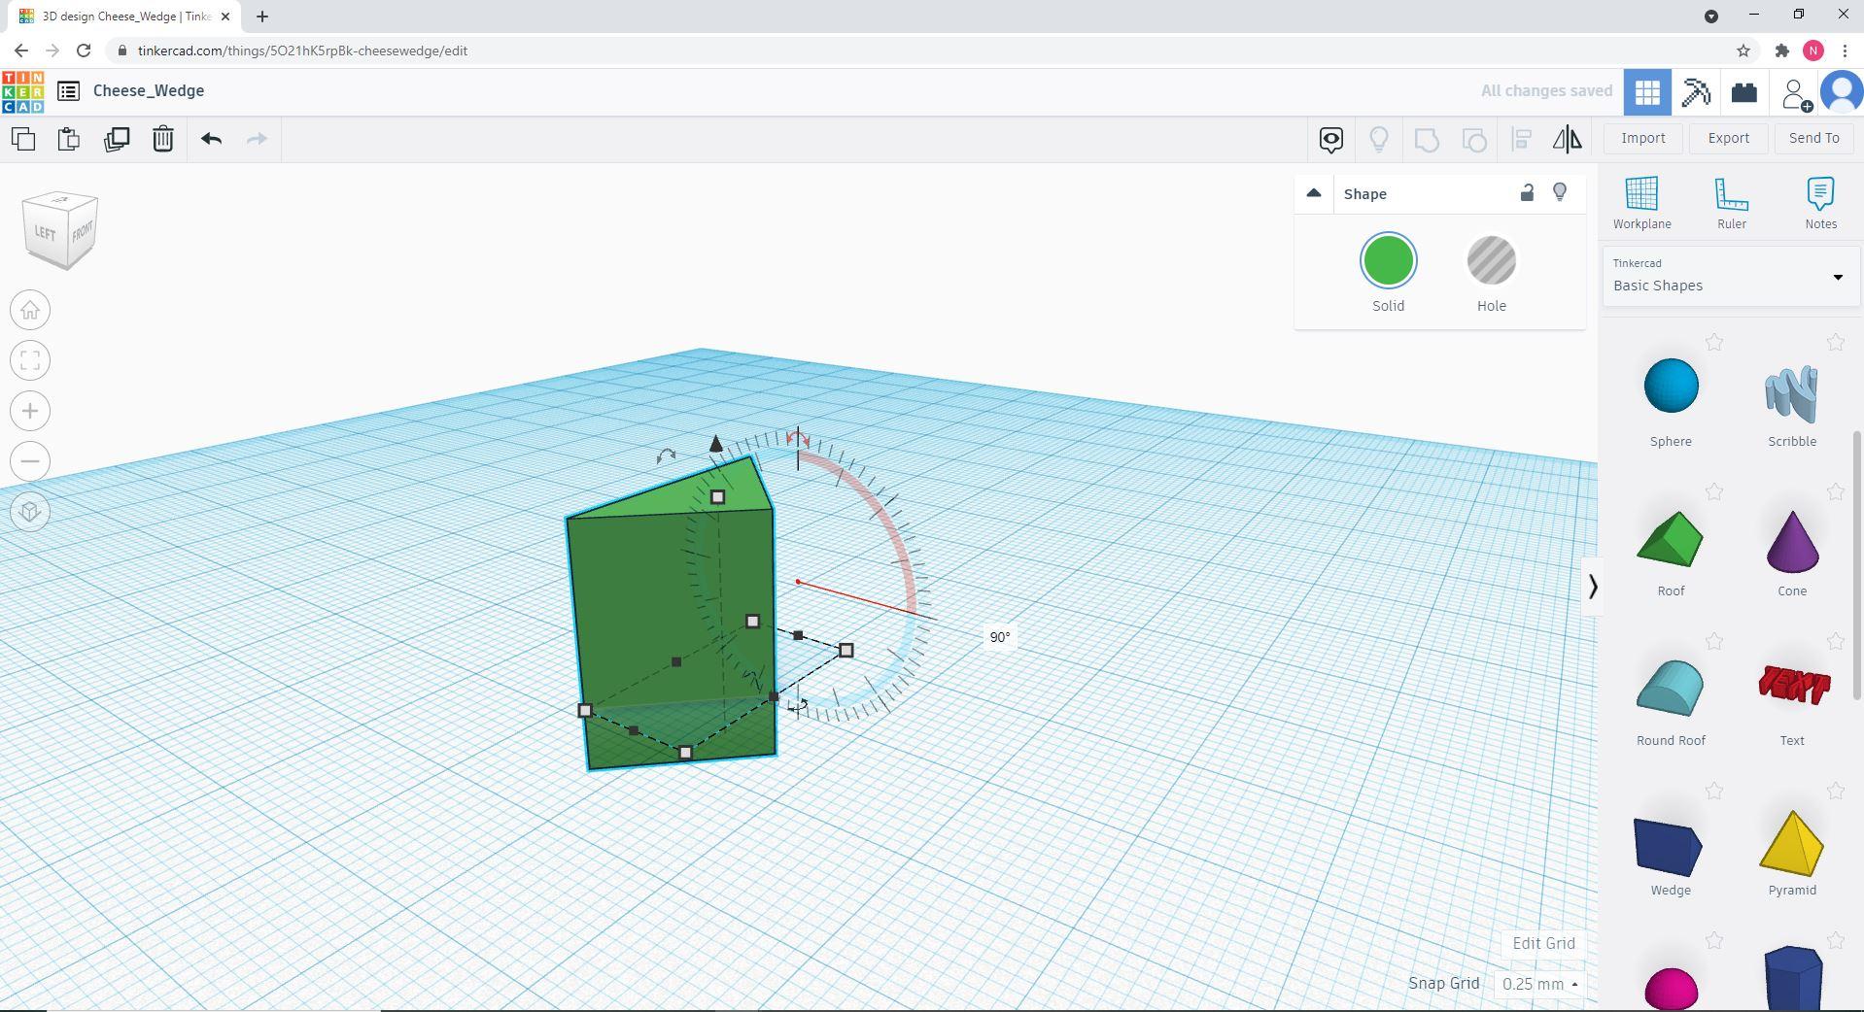Select the Workplane tool
Viewport: 1864px width, 1012px height.
pos(1642,203)
